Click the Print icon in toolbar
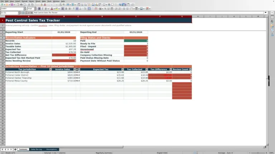 21,5
